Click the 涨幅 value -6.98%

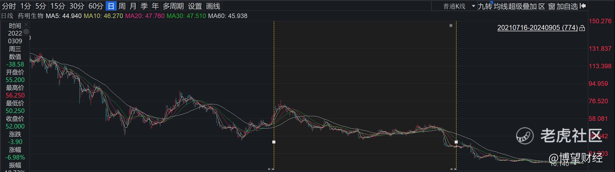[15, 157]
